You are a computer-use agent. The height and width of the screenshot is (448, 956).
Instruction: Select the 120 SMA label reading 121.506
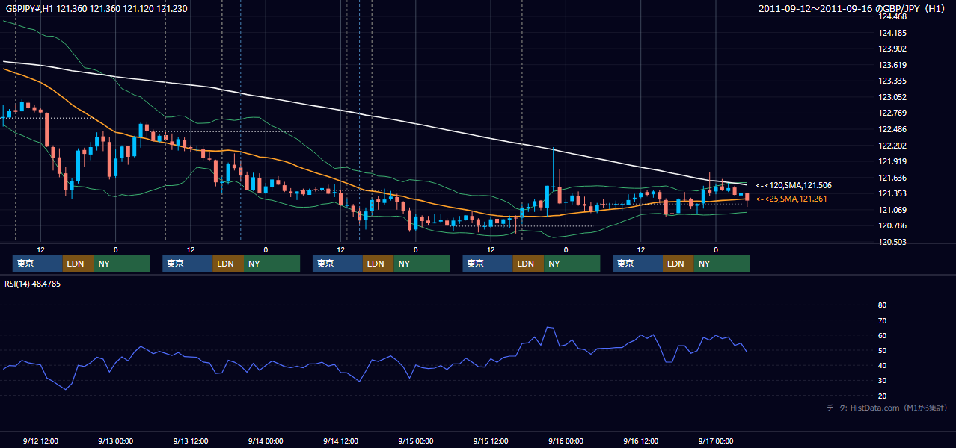tap(794, 185)
